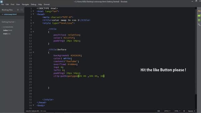Image resolution: width=201 pixels, height=113 pixels.
Task: Click the editor vertical scrollbar
Action: tap(196, 51)
